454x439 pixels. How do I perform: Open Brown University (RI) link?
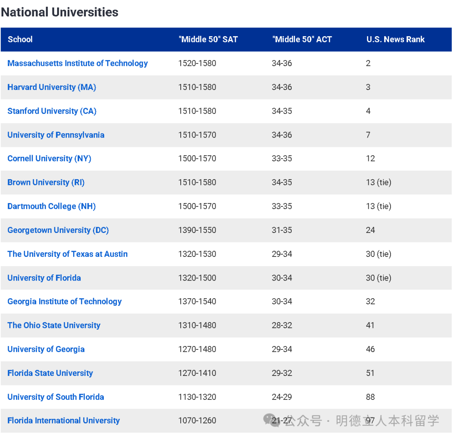click(x=46, y=182)
